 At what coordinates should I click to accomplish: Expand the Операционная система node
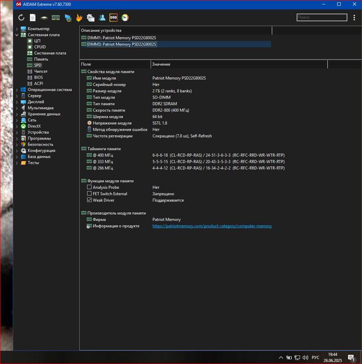click(17, 90)
